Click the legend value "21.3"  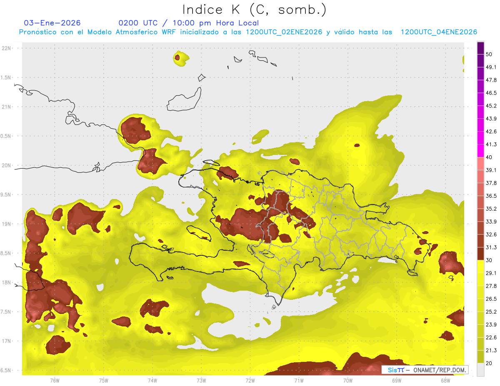491,350
